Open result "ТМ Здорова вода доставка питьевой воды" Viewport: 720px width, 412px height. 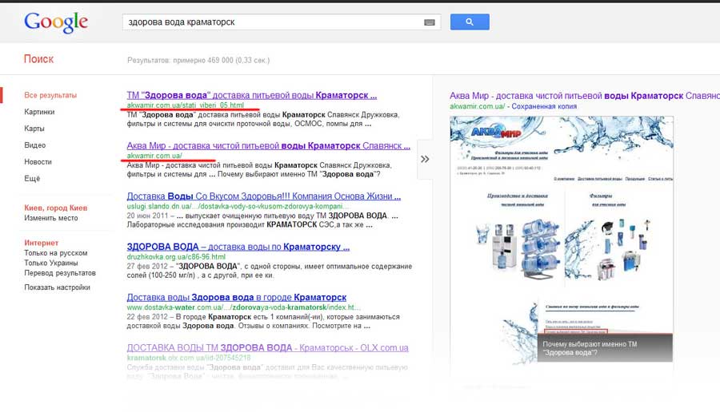(x=252, y=95)
